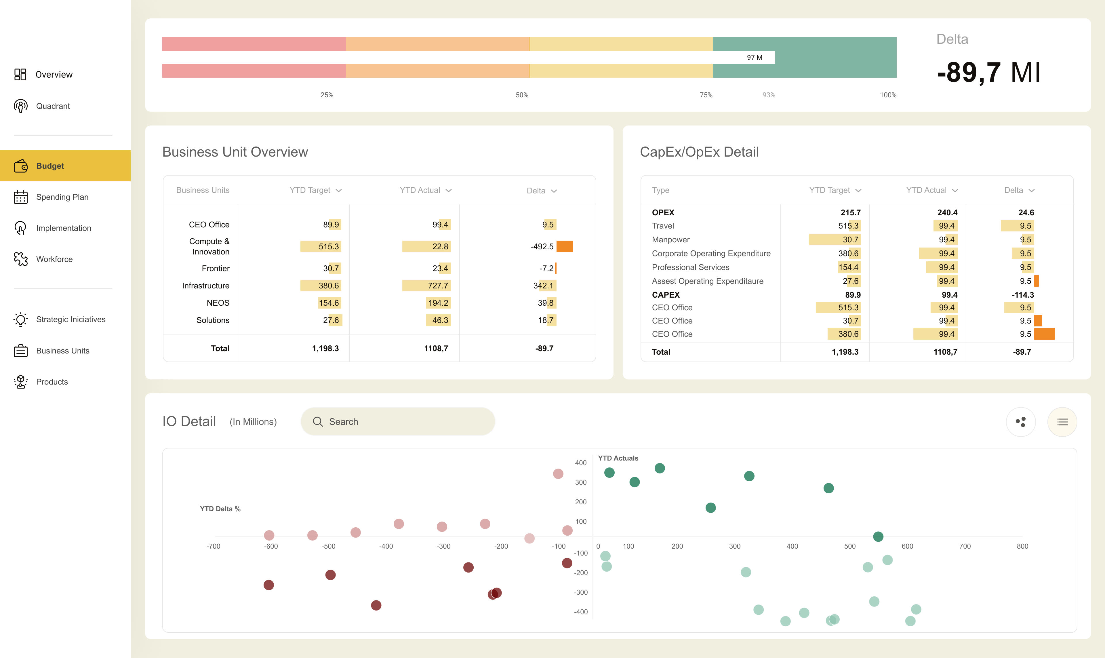Open the Quadrant page

coord(53,106)
